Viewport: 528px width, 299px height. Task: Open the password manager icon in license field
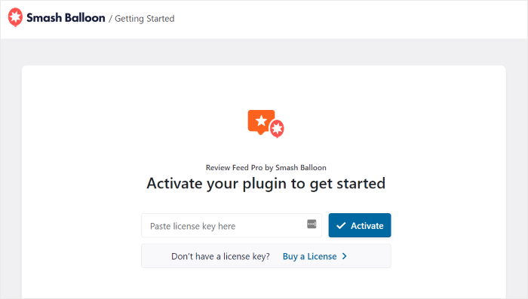[312, 224]
